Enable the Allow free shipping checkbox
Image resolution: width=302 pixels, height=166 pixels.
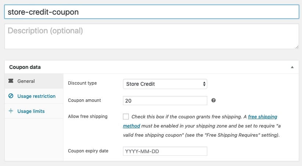[x=126, y=117]
